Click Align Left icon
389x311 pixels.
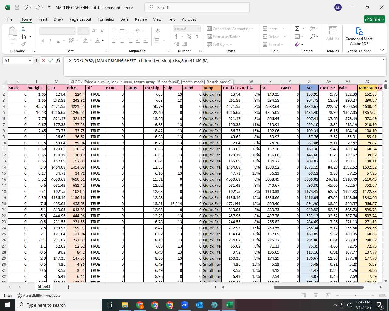pos(114,40)
